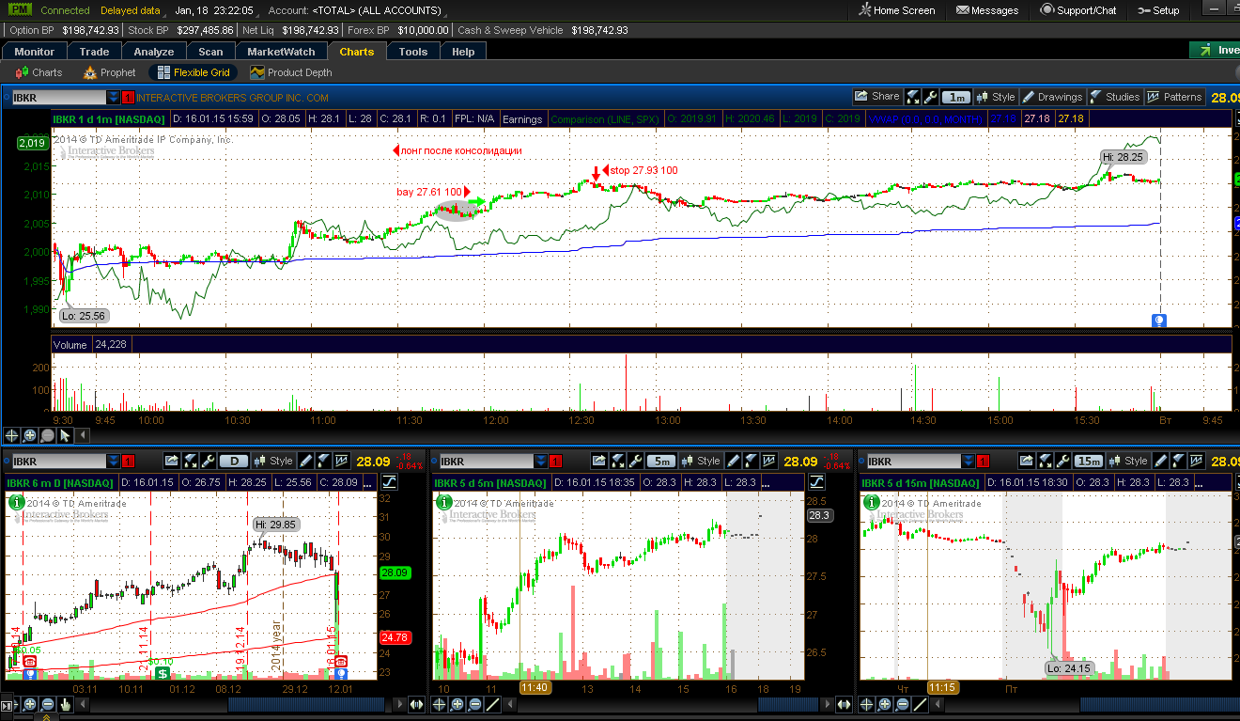This screenshot has width=1240, height=721.
Task: Open chart settings wrench on main chart
Action: [x=931, y=97]
